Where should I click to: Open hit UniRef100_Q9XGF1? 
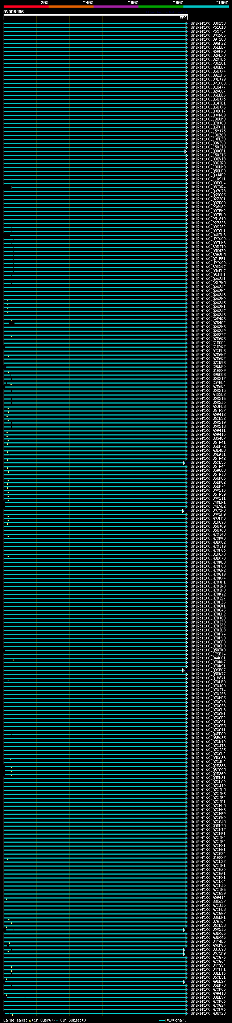208,151
